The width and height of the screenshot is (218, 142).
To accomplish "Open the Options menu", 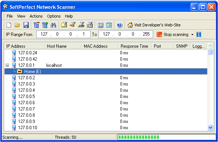I will pyautogui.click(x=54, y=16).
